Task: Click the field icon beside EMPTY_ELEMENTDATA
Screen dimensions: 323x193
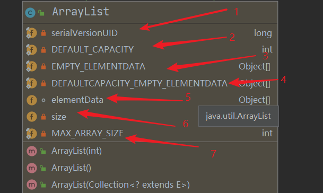Action: 31,66
